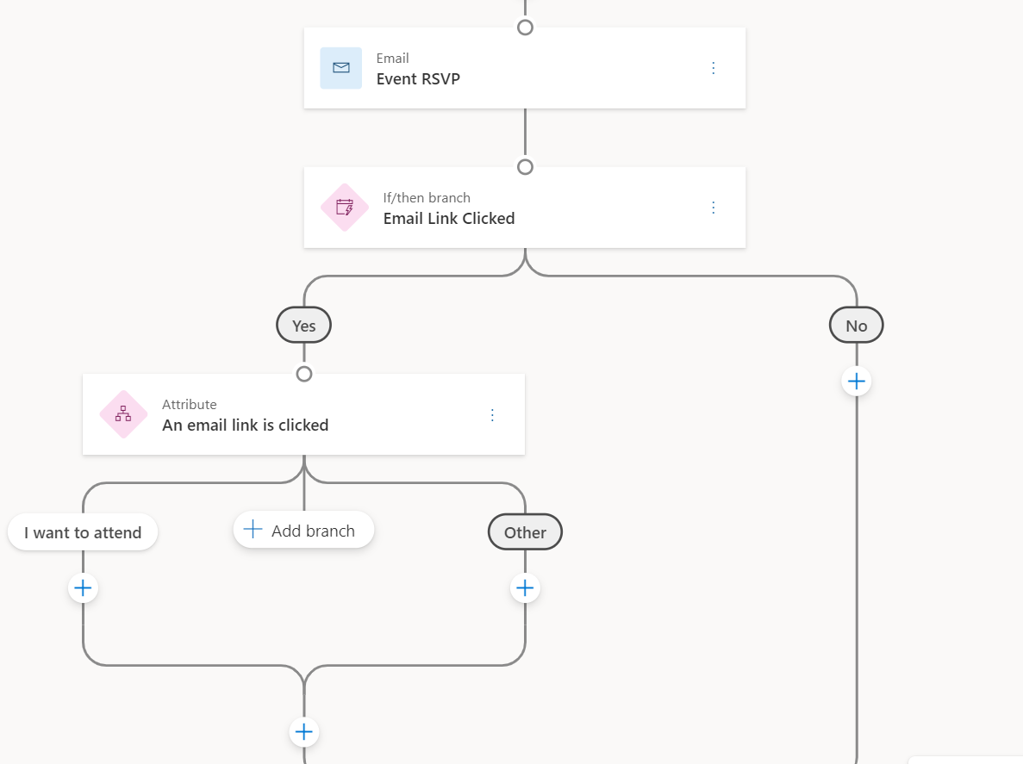The height and width of the screenshot is (764, 1023).
Task: Click the connector circle above Event RSVP
Action: pyautogui.click(x=525, y=27)
